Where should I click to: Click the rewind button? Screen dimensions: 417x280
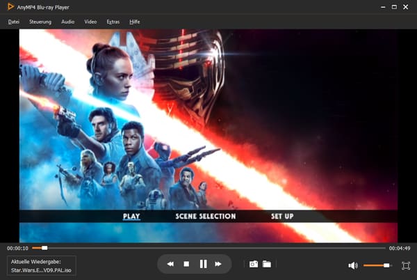[x=170, y=264]
